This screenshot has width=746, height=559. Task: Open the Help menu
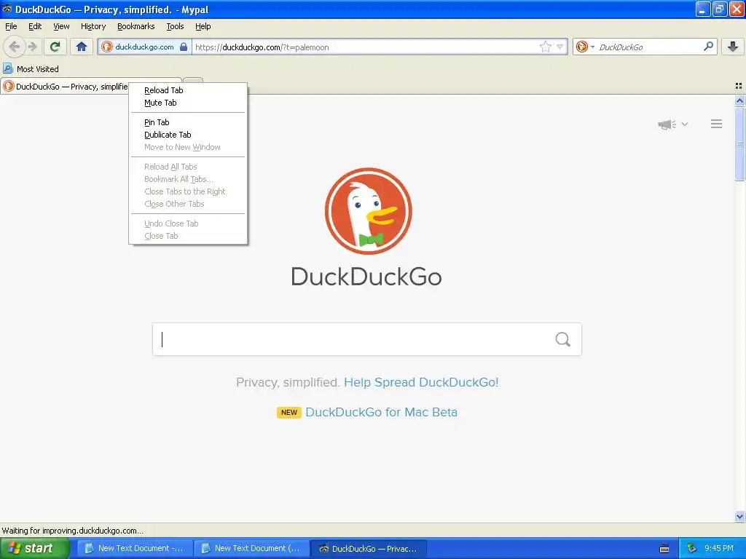click(x=203, y=26)
